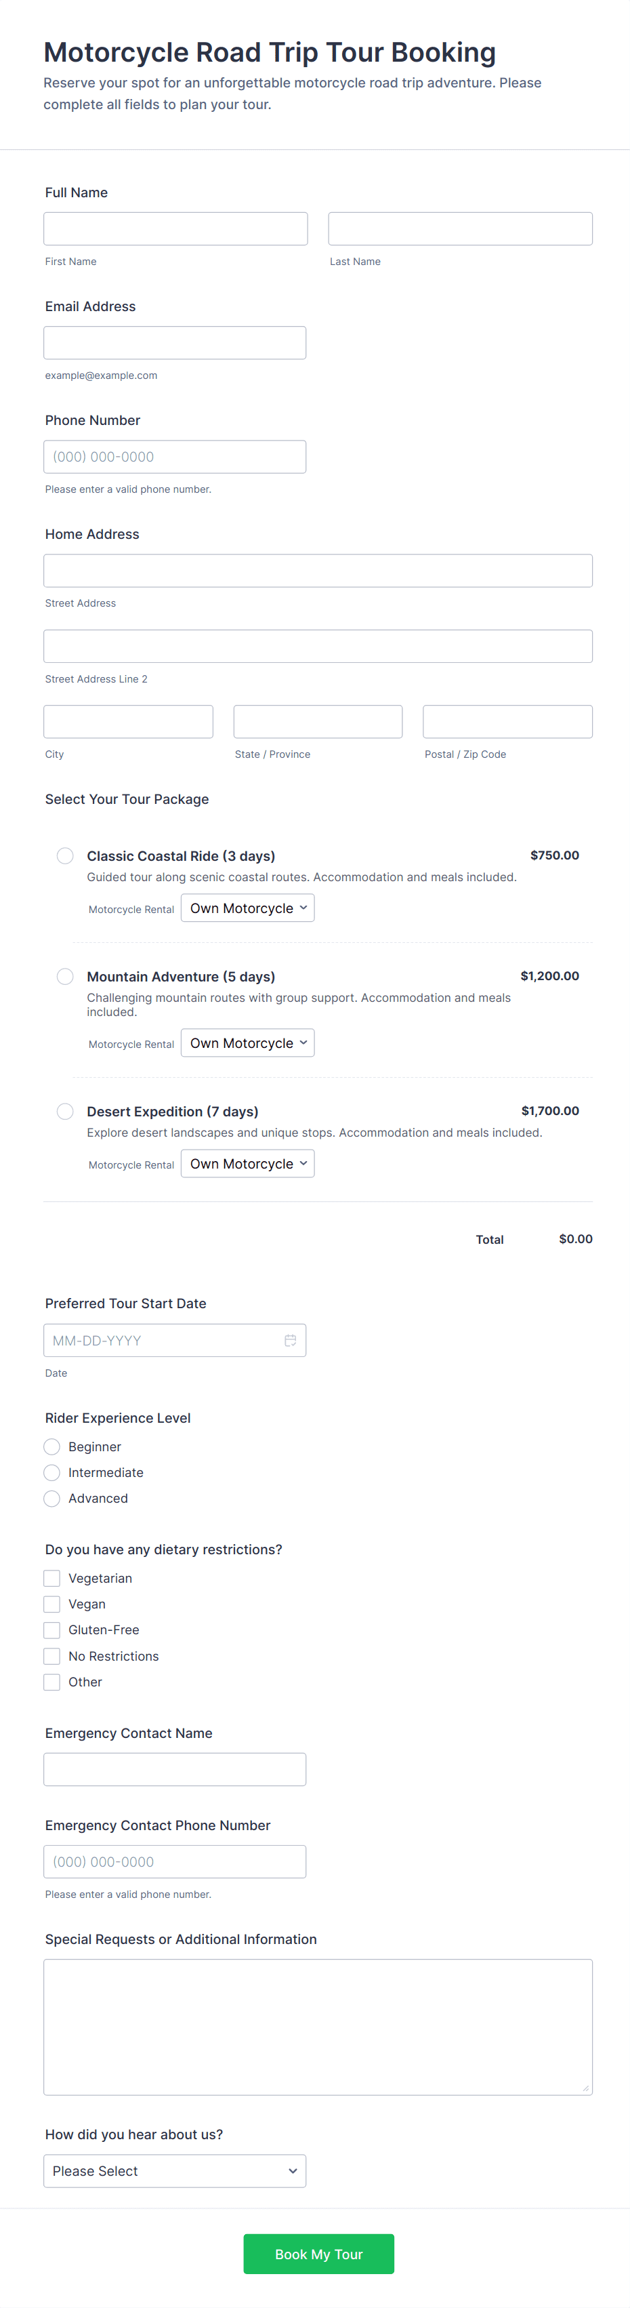The height and width of the screenshot is (2308, 630).
Task: Open Desert Expedition Motorcycle Rental dropdown
Action: click(247, 1164)
